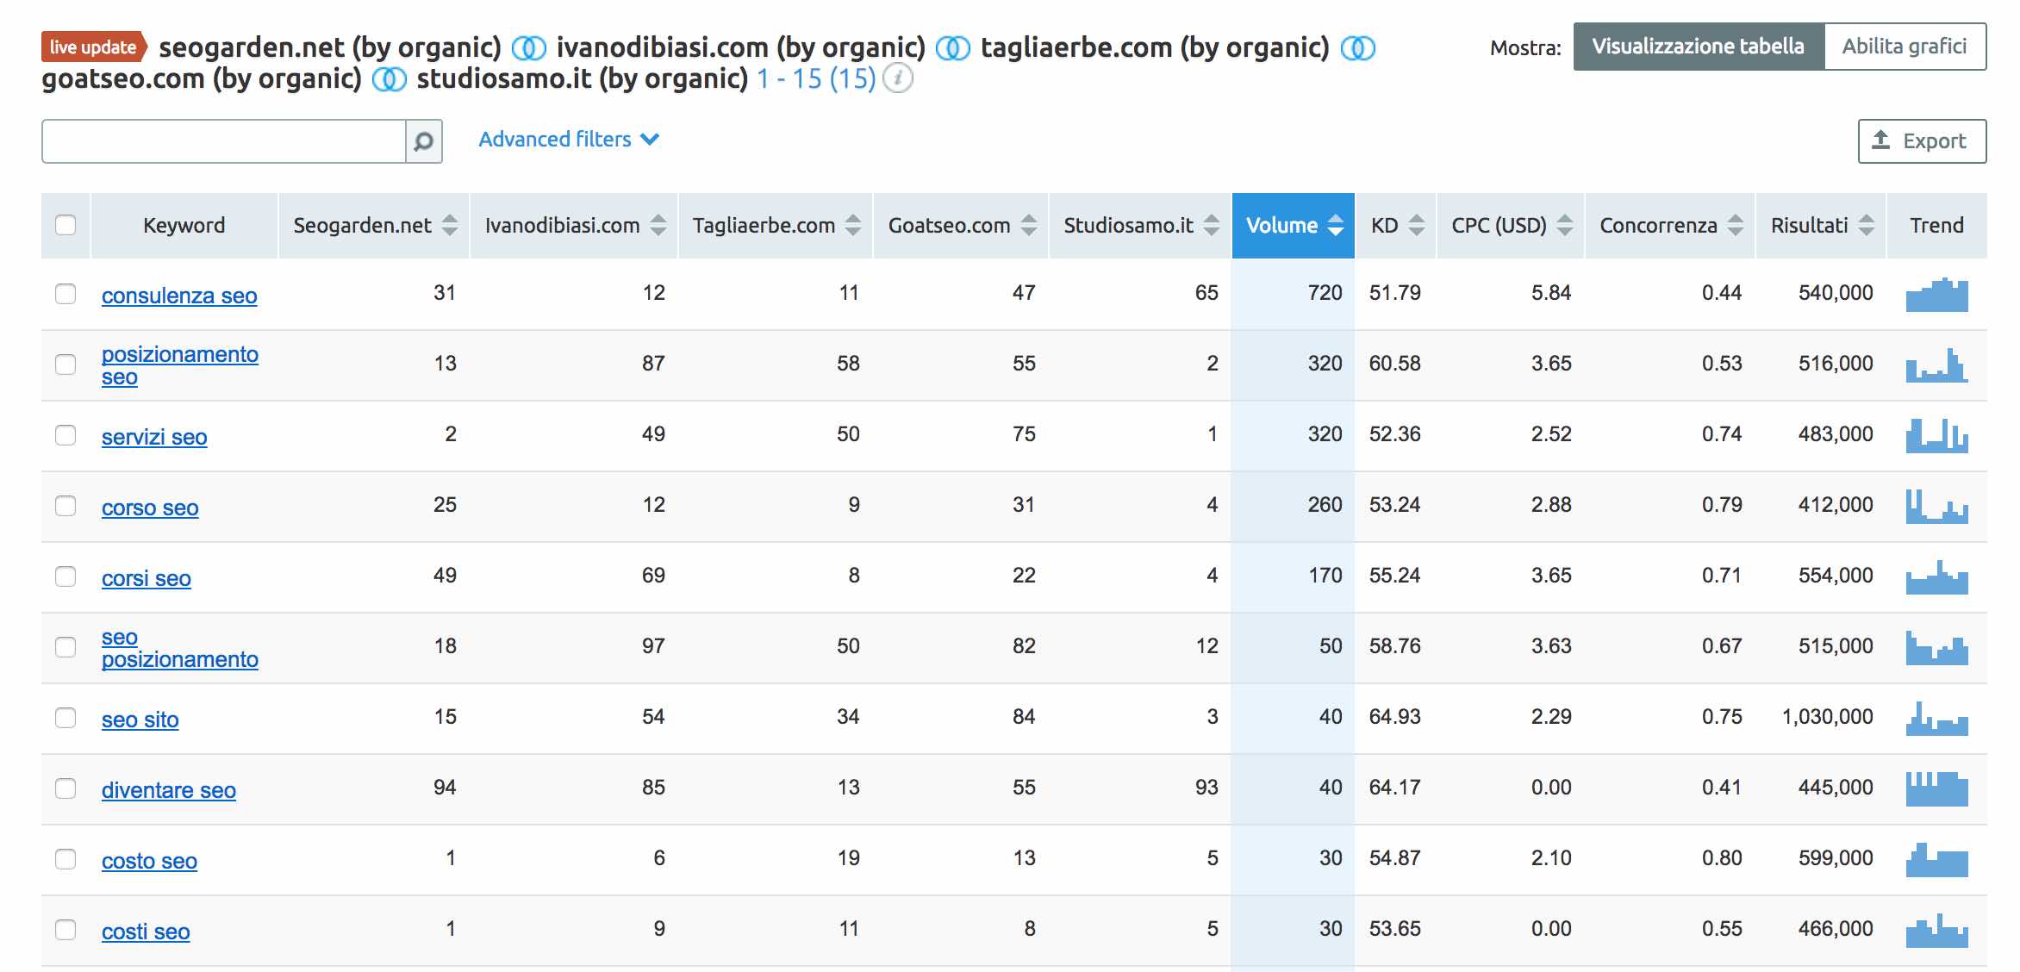Open the seo sito keyword link
The image size is (2020, 972).
click(140, 720)
